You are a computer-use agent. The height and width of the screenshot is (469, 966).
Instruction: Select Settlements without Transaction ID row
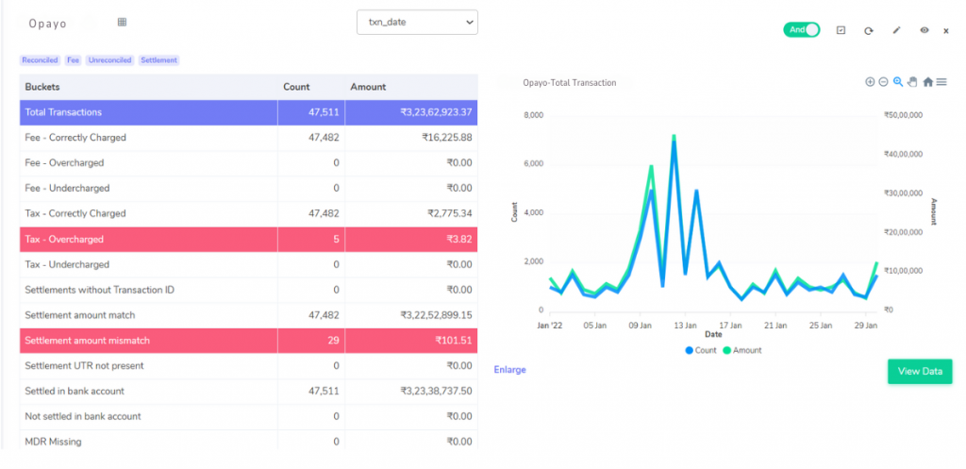tap(248, 290)
